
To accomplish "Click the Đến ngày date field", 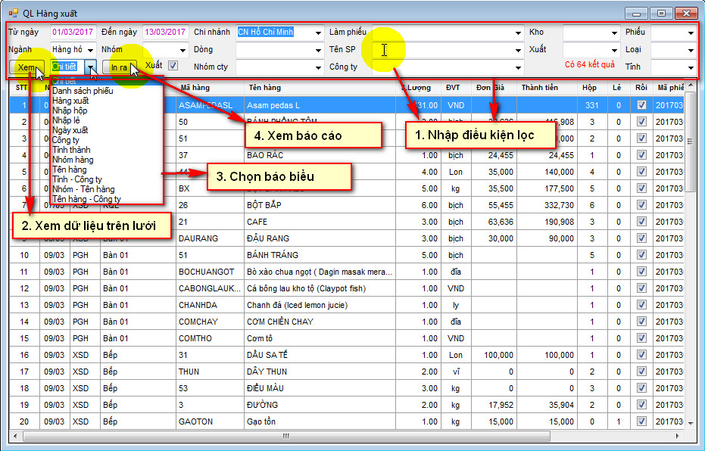I will (x=165, y=33).
